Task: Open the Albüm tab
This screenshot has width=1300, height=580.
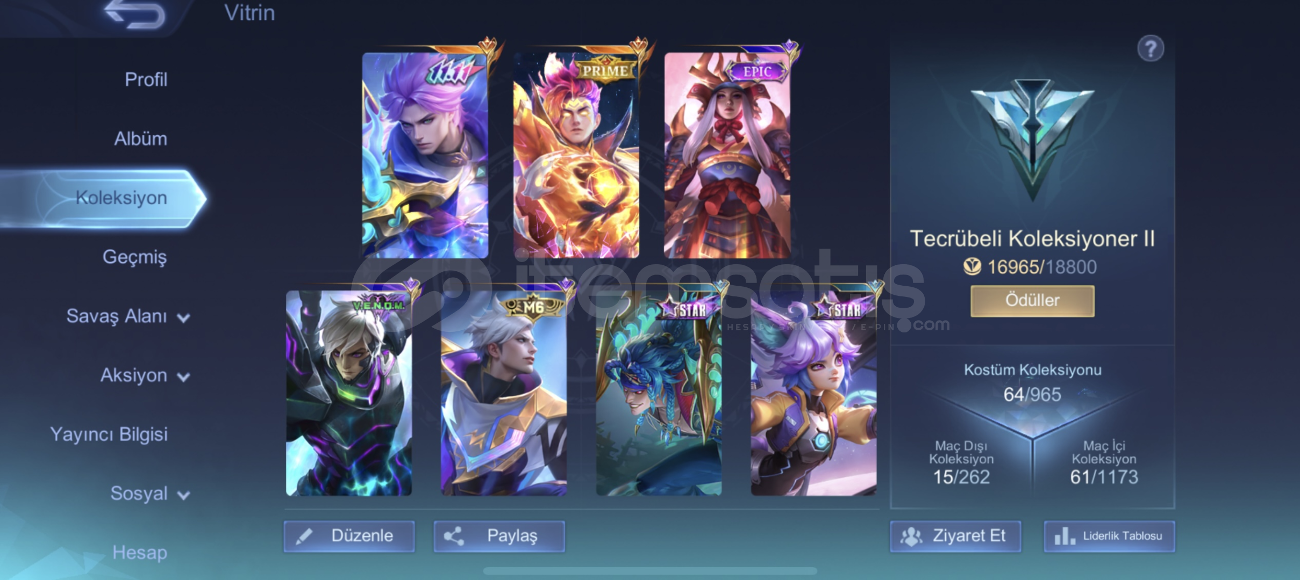Action: 140,139
